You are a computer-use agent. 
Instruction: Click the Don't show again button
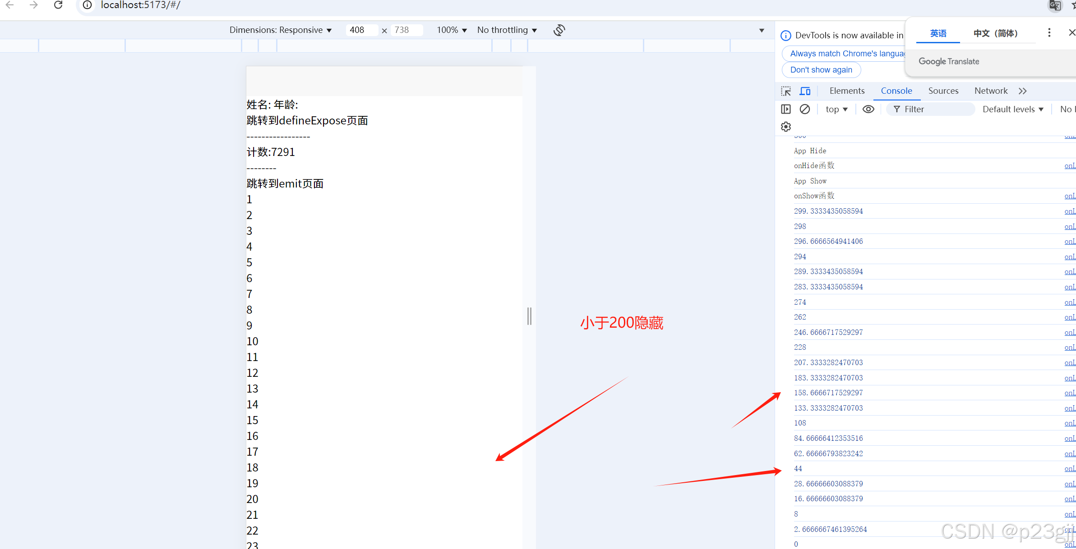[821, 70]
